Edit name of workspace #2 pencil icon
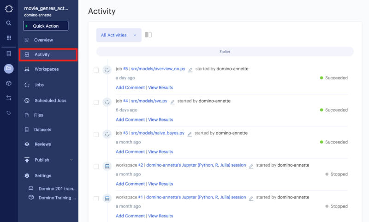Image resolution: width=369 pixels, height=222 pixels. 251,166
